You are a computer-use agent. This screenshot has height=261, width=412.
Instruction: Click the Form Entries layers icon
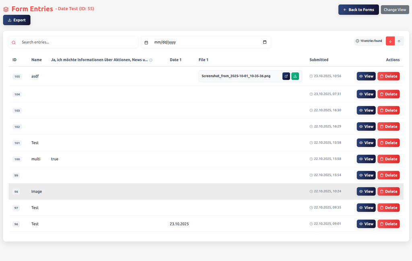coord(6,10)
